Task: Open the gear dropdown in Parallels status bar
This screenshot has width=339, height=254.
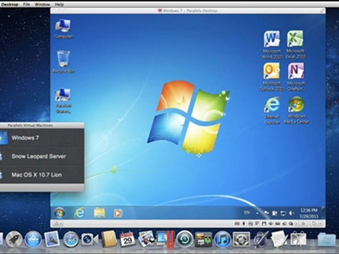Action: coord(58,224)
